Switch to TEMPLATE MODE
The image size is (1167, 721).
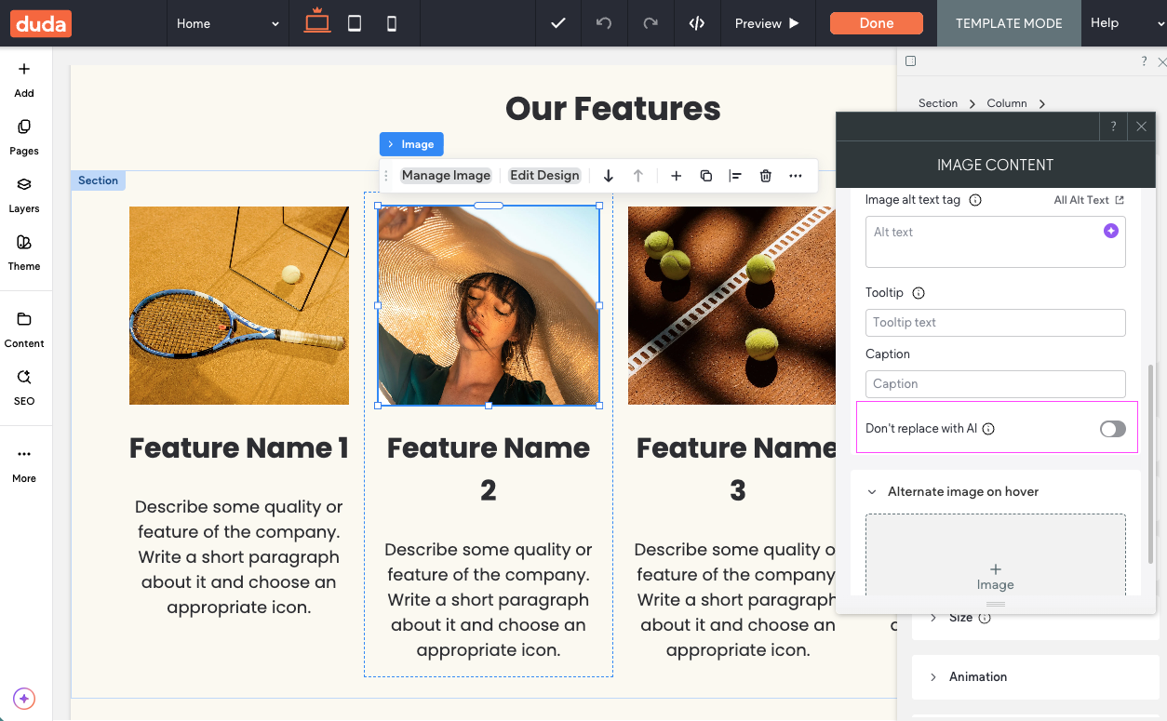[1009, 23]
